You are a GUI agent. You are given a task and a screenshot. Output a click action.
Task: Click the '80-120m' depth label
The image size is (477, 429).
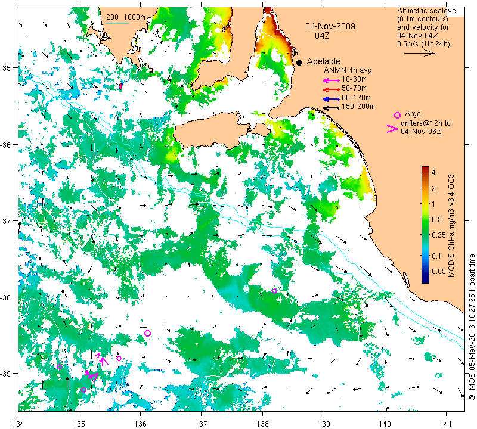[x=356, y=98]
